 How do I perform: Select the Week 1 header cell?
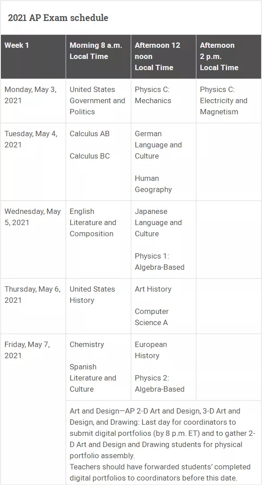[33, 57]
